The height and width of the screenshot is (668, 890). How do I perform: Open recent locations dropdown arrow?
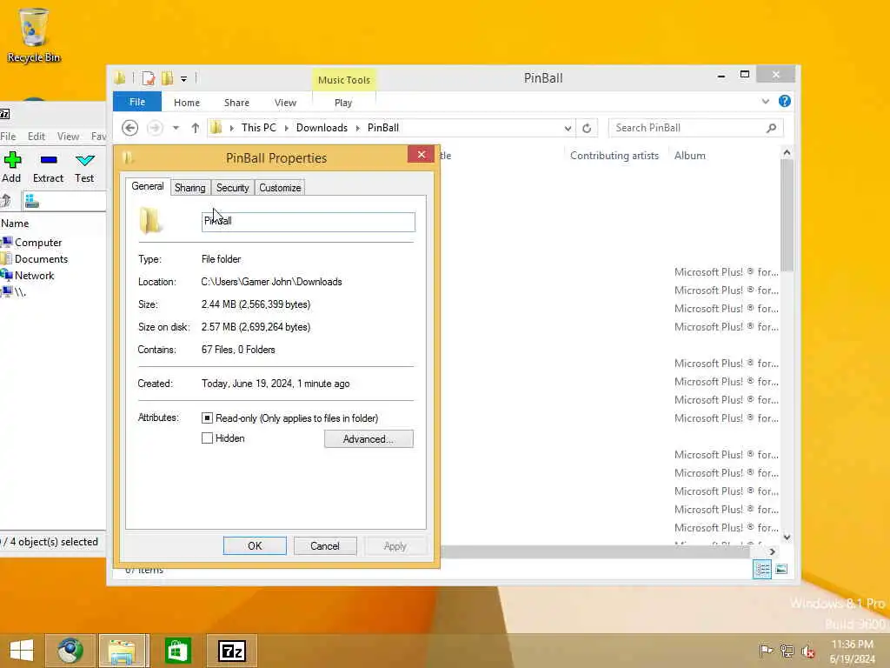[x=176, y=128]
